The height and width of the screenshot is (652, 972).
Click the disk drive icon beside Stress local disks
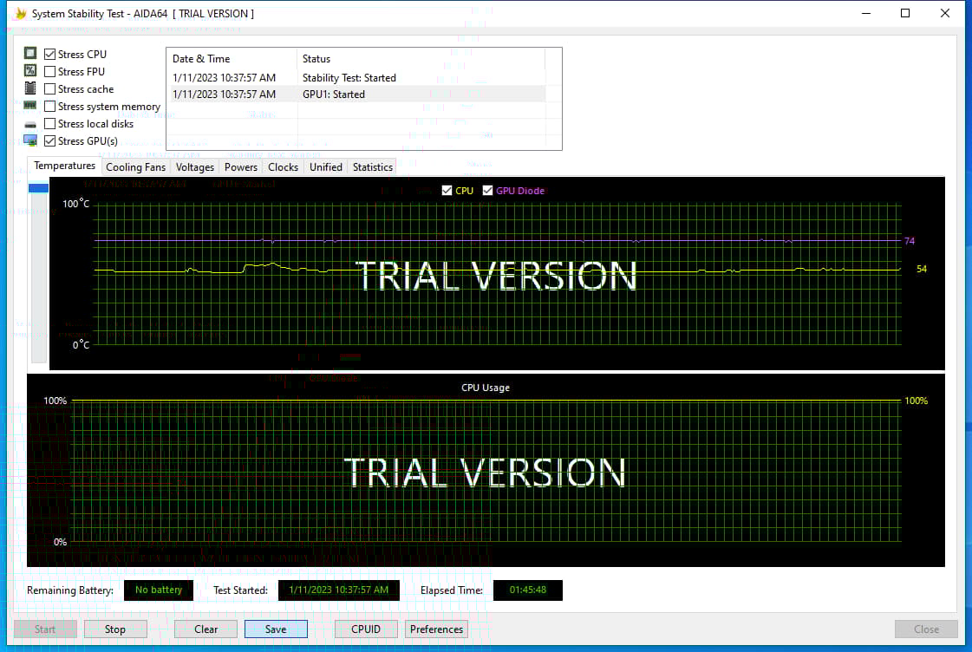tap(30, 124)
